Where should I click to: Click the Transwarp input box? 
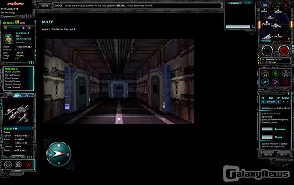pyautogui.click(x=267, y=129)
